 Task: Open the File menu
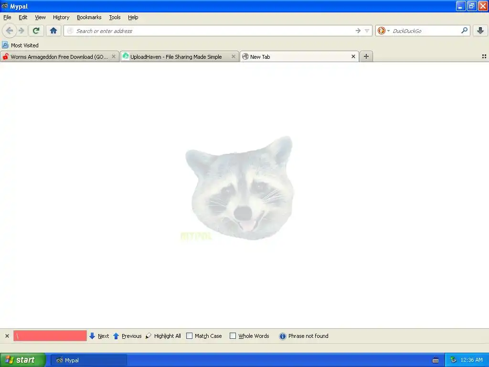coord(7,17)
